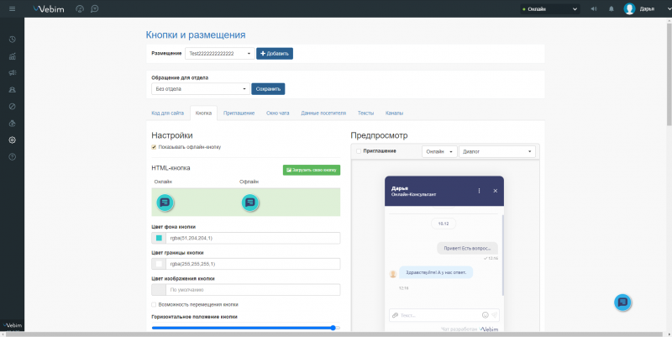Click the floating blue chat button
Screen dimensions: 672x337
pos(622,303)
